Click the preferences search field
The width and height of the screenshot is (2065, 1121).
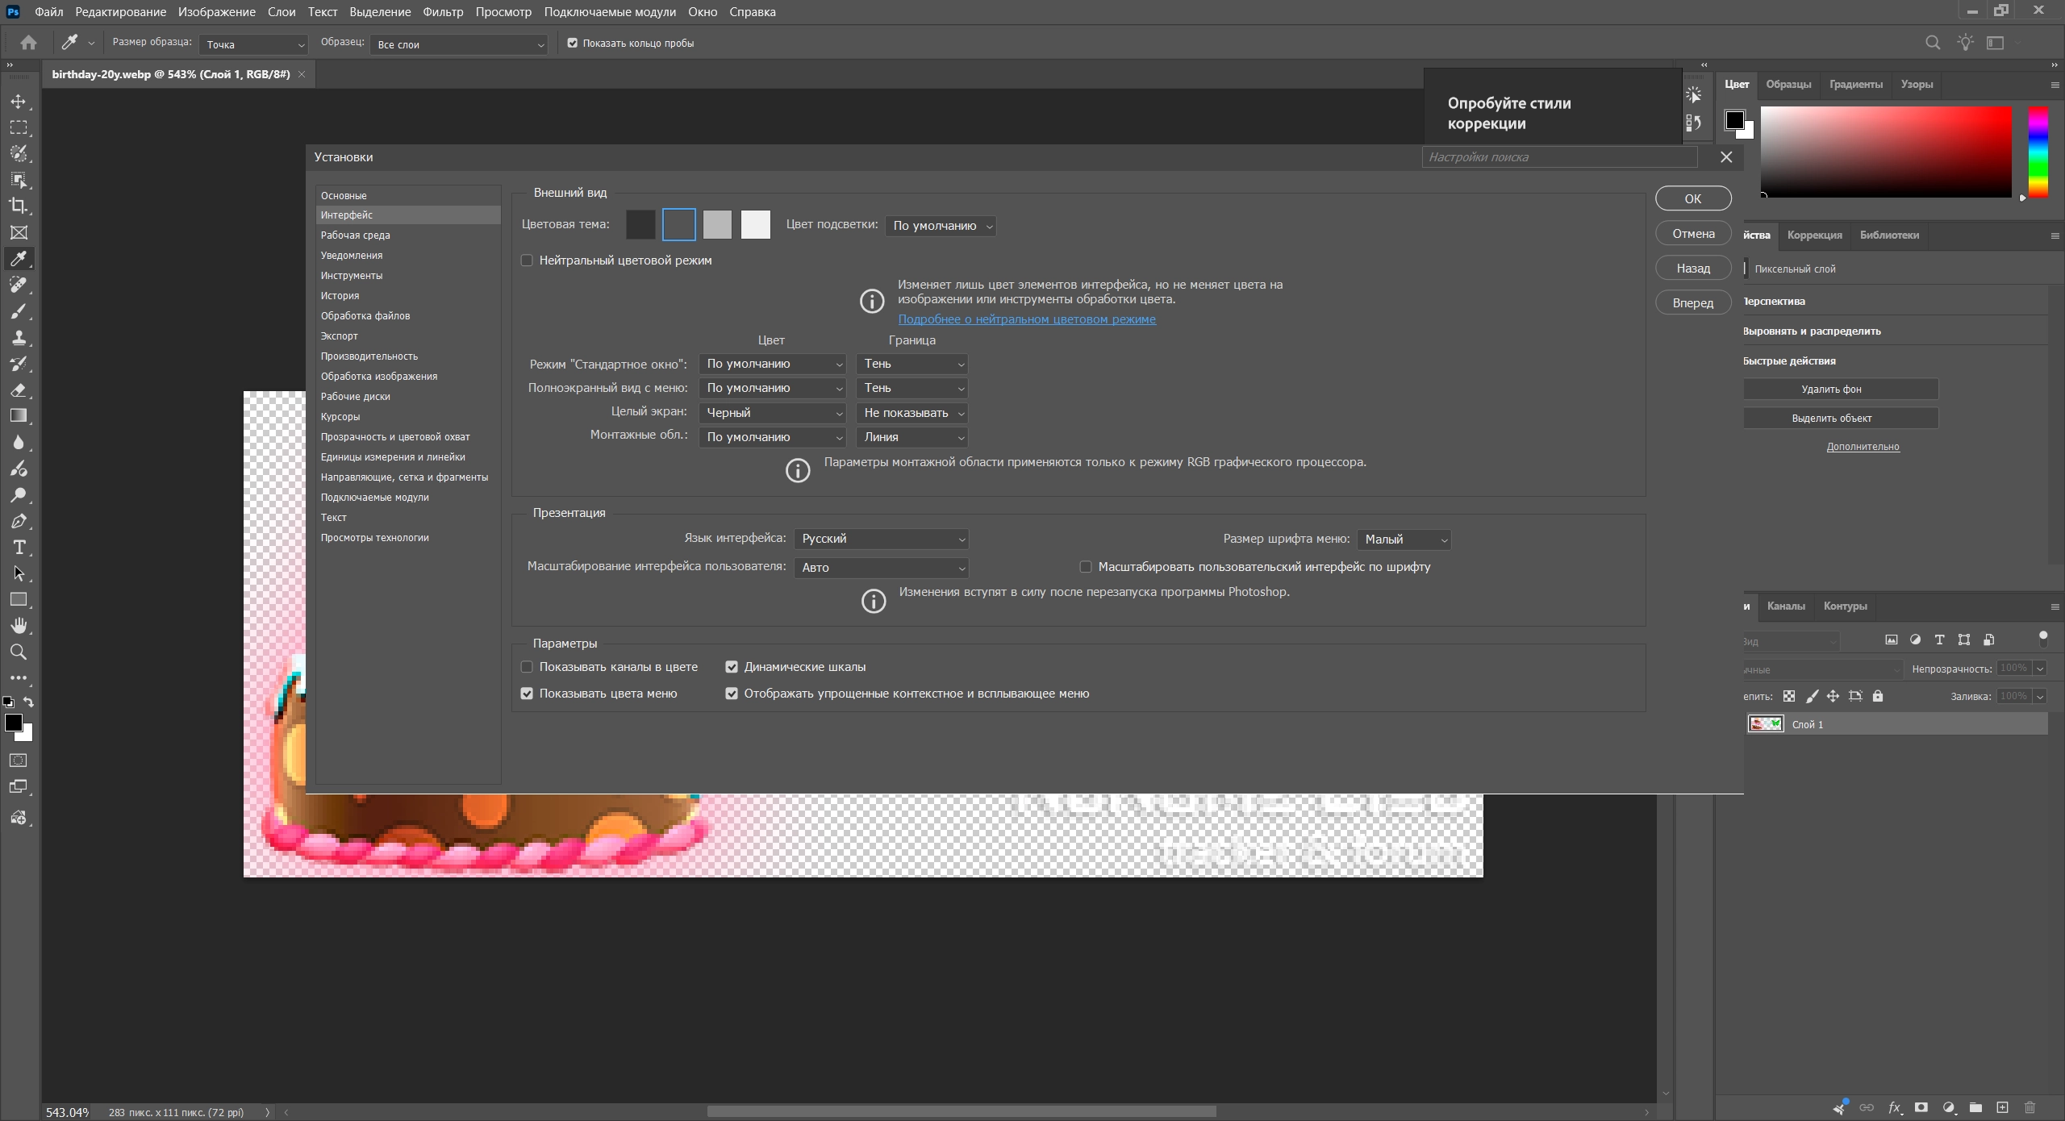pos(1559,157)
